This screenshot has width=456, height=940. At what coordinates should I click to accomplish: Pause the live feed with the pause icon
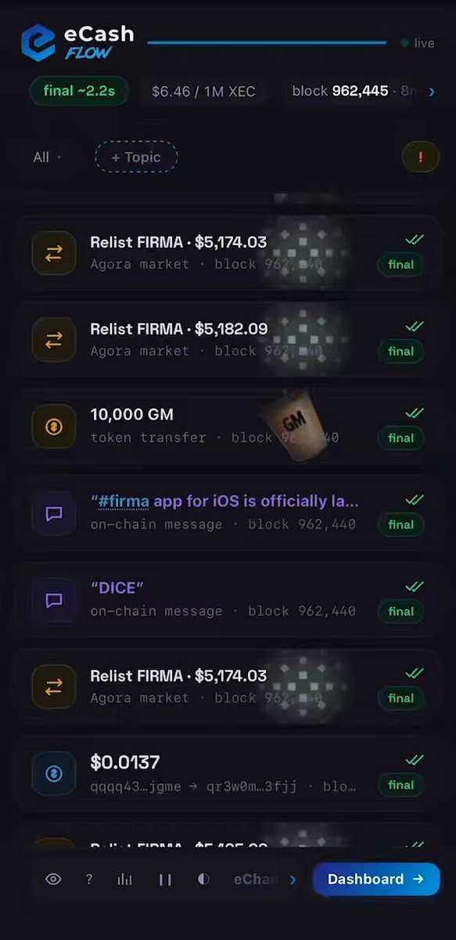pyautogui.click(x=165, y=879)
